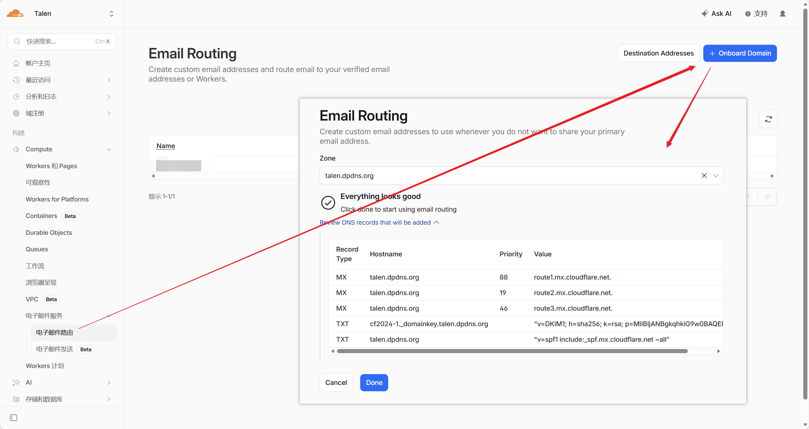Click the Cloudflare logo icon
Screen dimensions: 809x429
coord(15,13)
